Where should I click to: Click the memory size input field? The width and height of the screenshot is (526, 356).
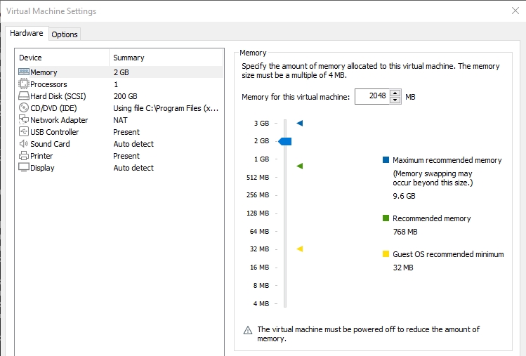372,97
